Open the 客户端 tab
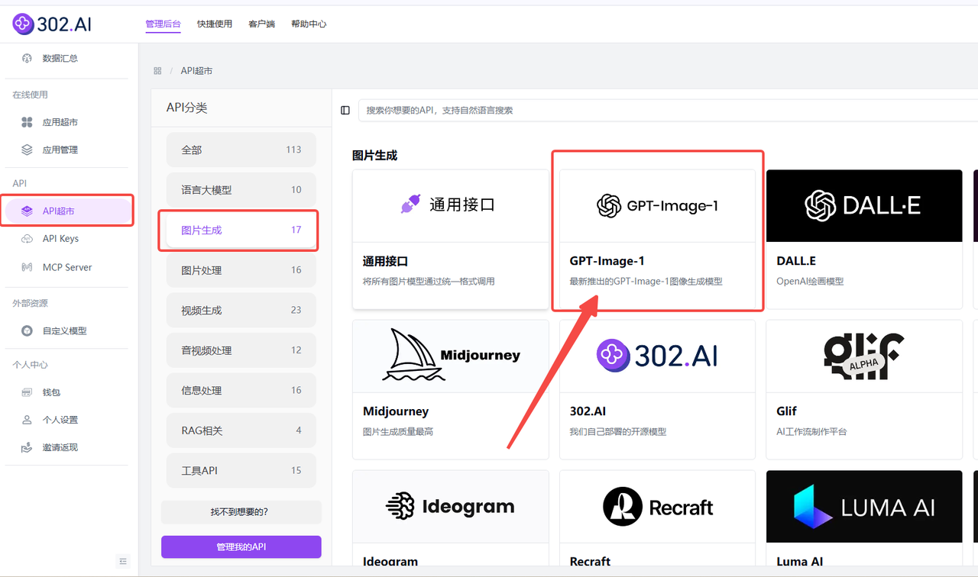This screenshot has height=577, width=978. tap(261, 24)
